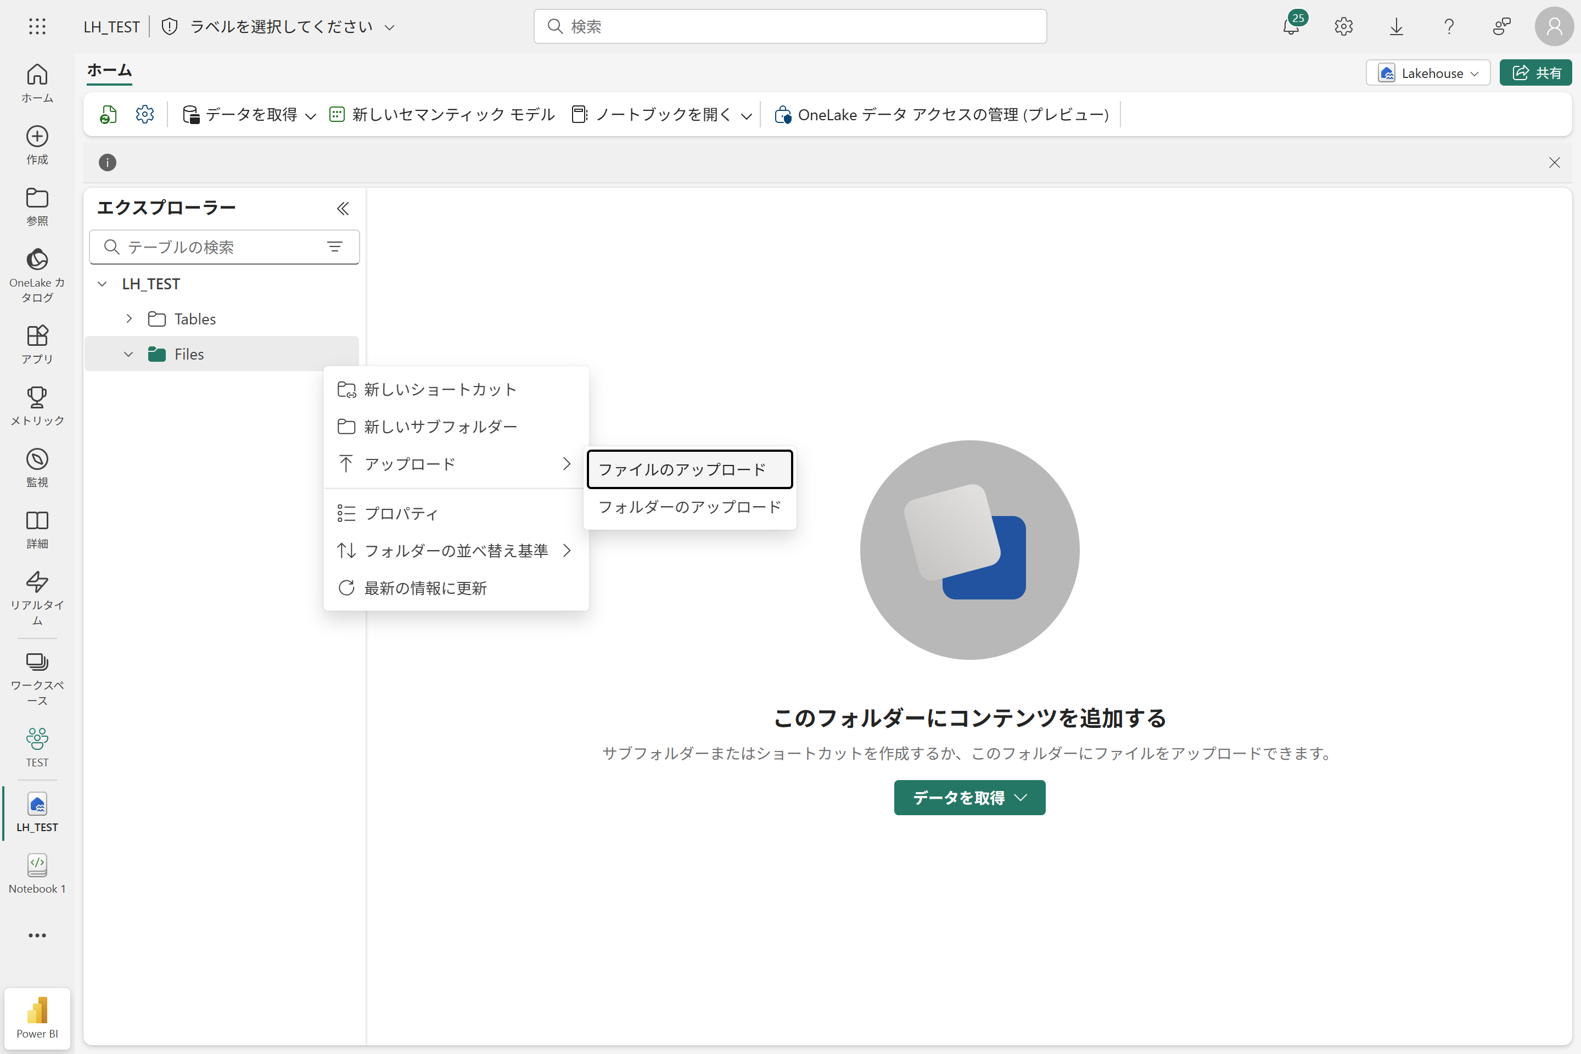Click the top 検索 search field
This screenshot has width=1581, height=1054.
(790, 27)
